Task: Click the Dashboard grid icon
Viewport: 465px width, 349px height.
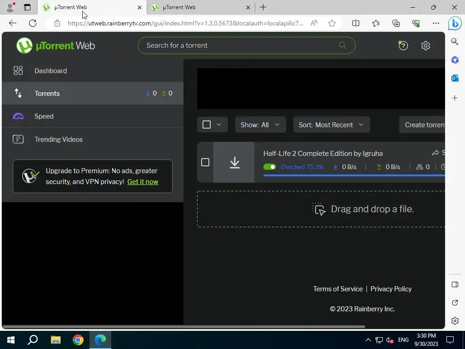Action: (x=18, y=70)
